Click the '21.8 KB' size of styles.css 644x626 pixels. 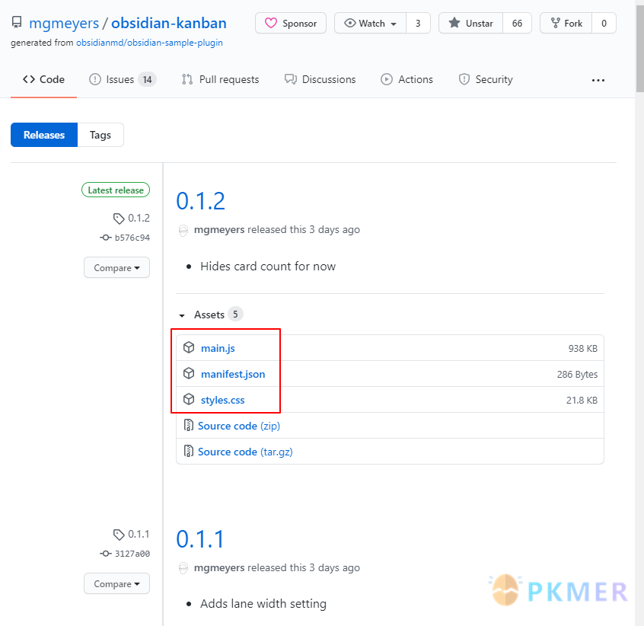tap(582, 400)
